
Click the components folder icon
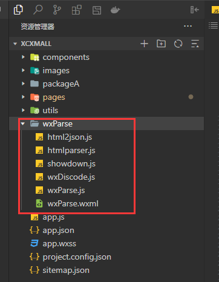click(x=34, y=57)
